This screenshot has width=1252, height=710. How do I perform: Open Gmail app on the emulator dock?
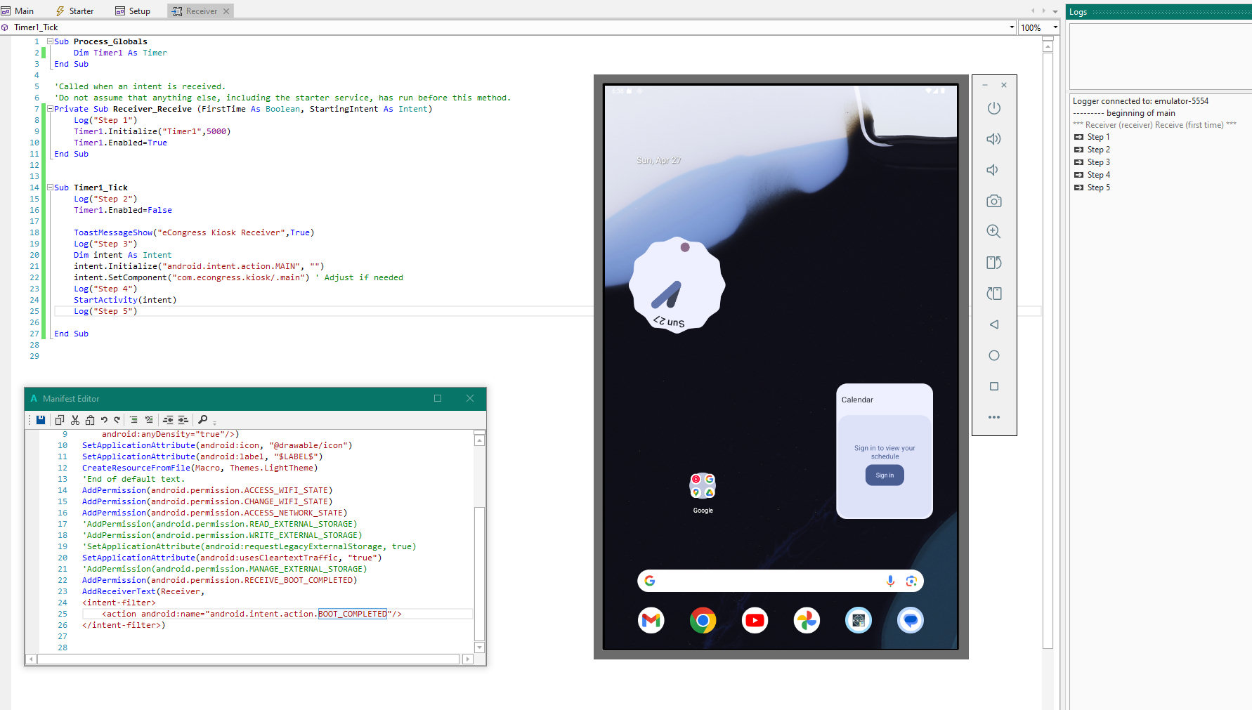tap(651, 620)
